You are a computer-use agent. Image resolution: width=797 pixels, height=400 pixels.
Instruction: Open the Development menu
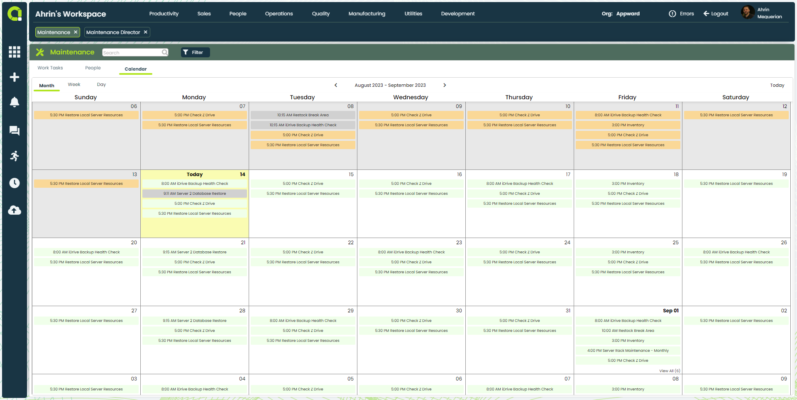click(458, 14)
